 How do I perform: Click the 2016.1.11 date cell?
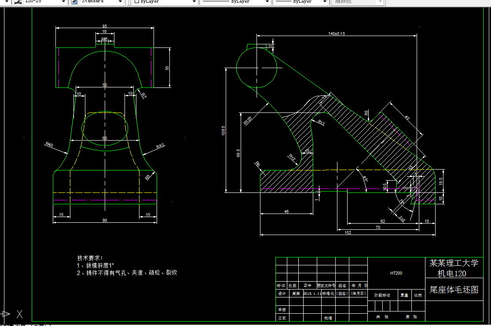312,293
